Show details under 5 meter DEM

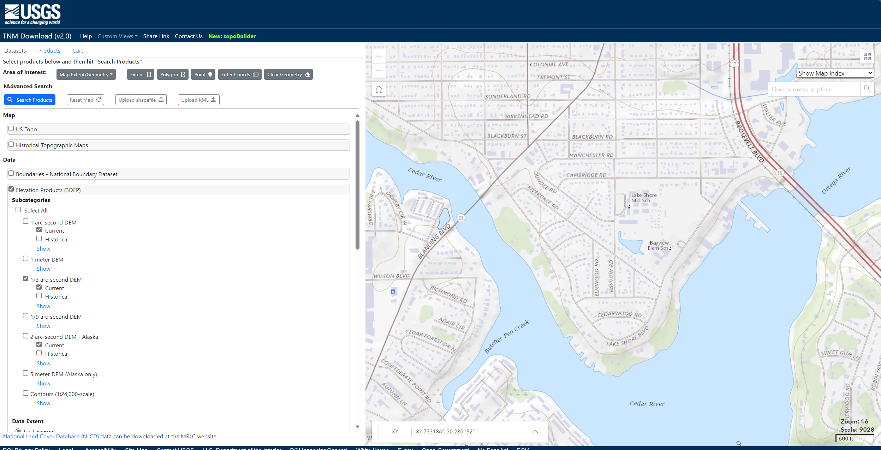coord(43,384)
